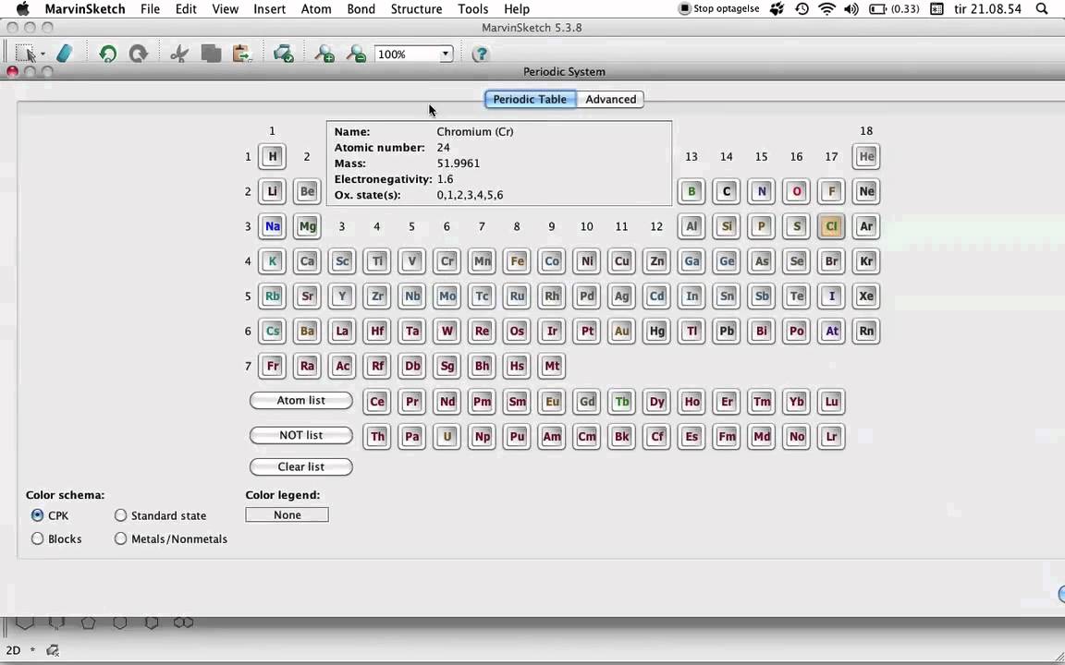Zoom in with magnifier plus icon
Image resolution: width=1065 pixels, height=665 pixels.
(324, 54)
